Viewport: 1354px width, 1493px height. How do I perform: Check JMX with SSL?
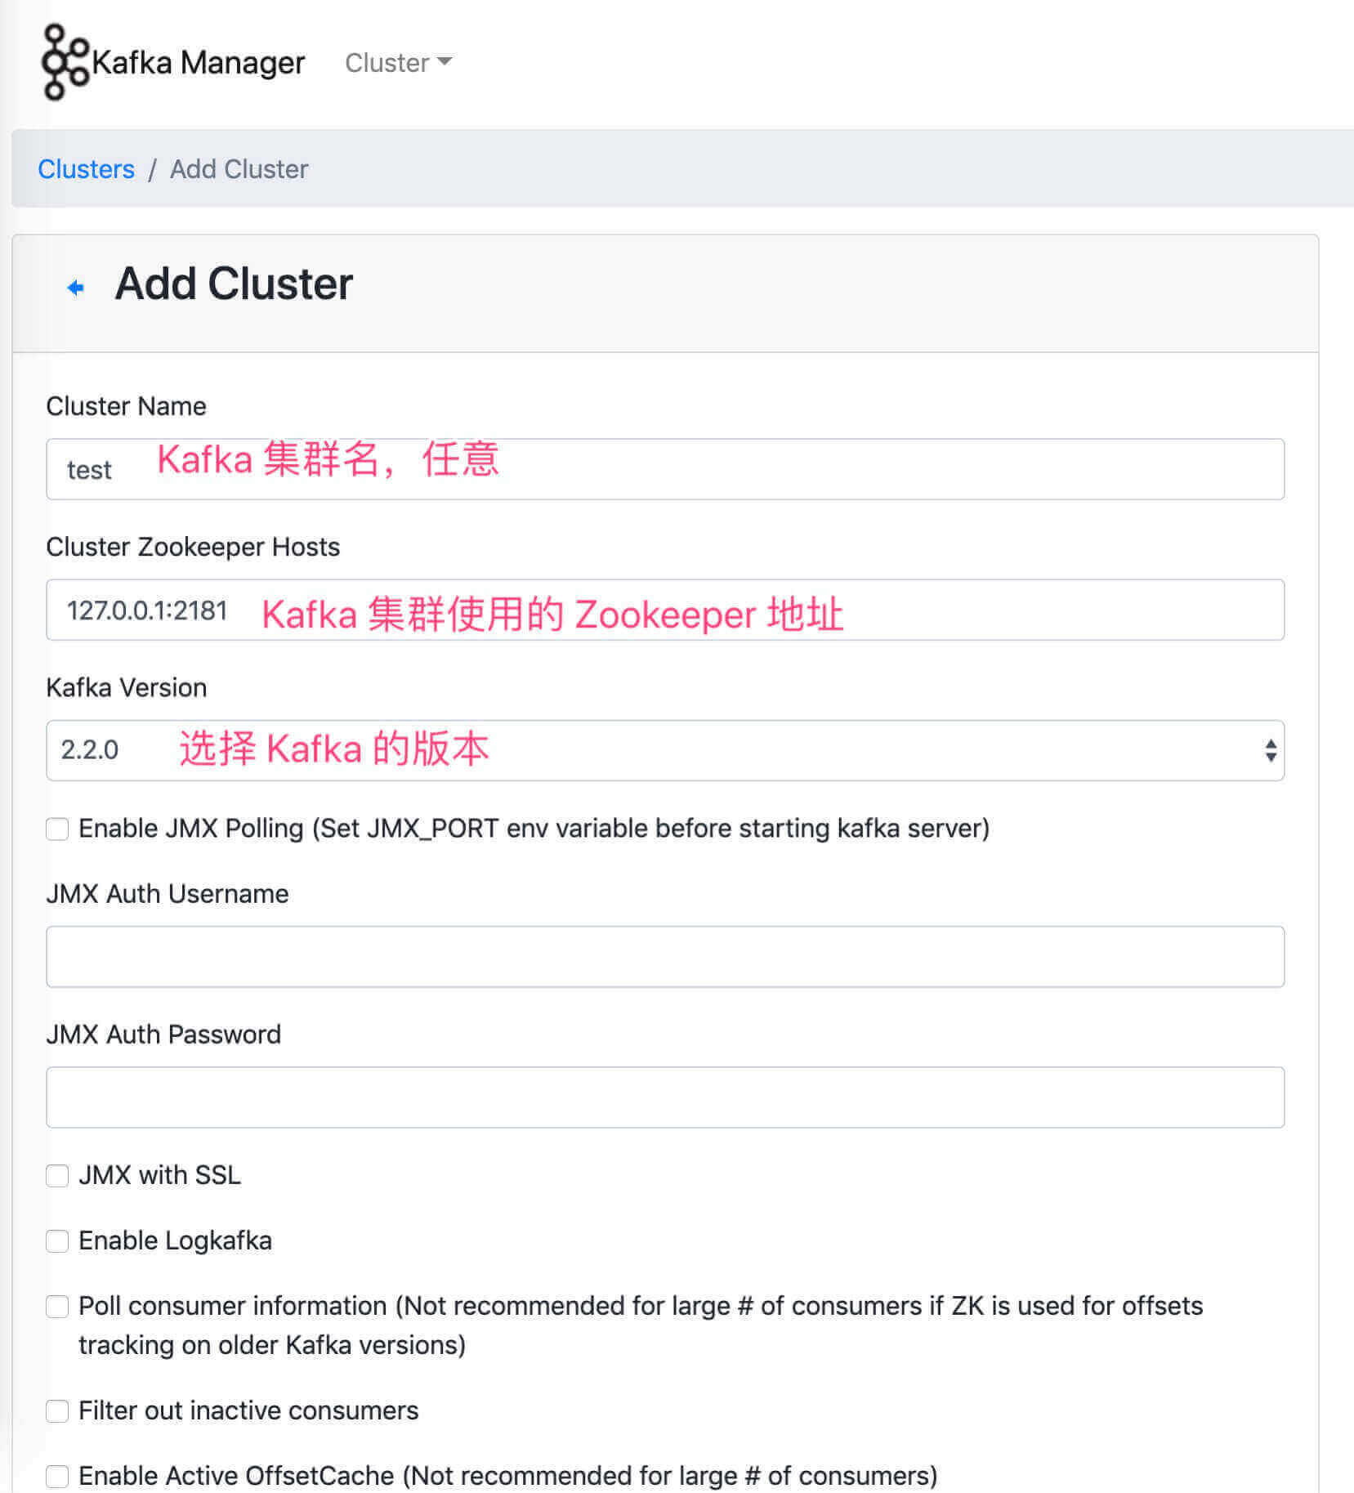pyautogui.click(x=57, y=1176)
